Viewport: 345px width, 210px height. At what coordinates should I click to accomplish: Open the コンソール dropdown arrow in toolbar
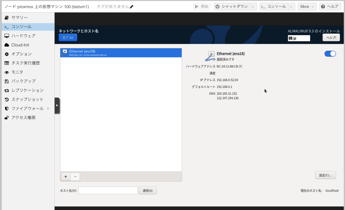coord(292,7)
